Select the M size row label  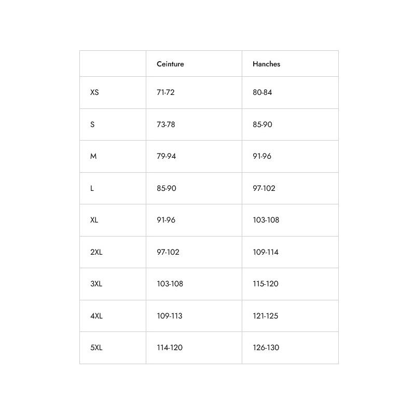(93, 156)
